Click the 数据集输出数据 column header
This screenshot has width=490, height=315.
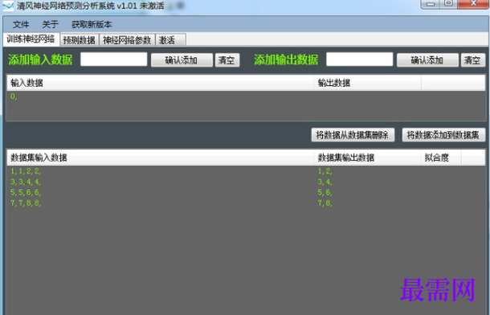click(x=368, y=157)
